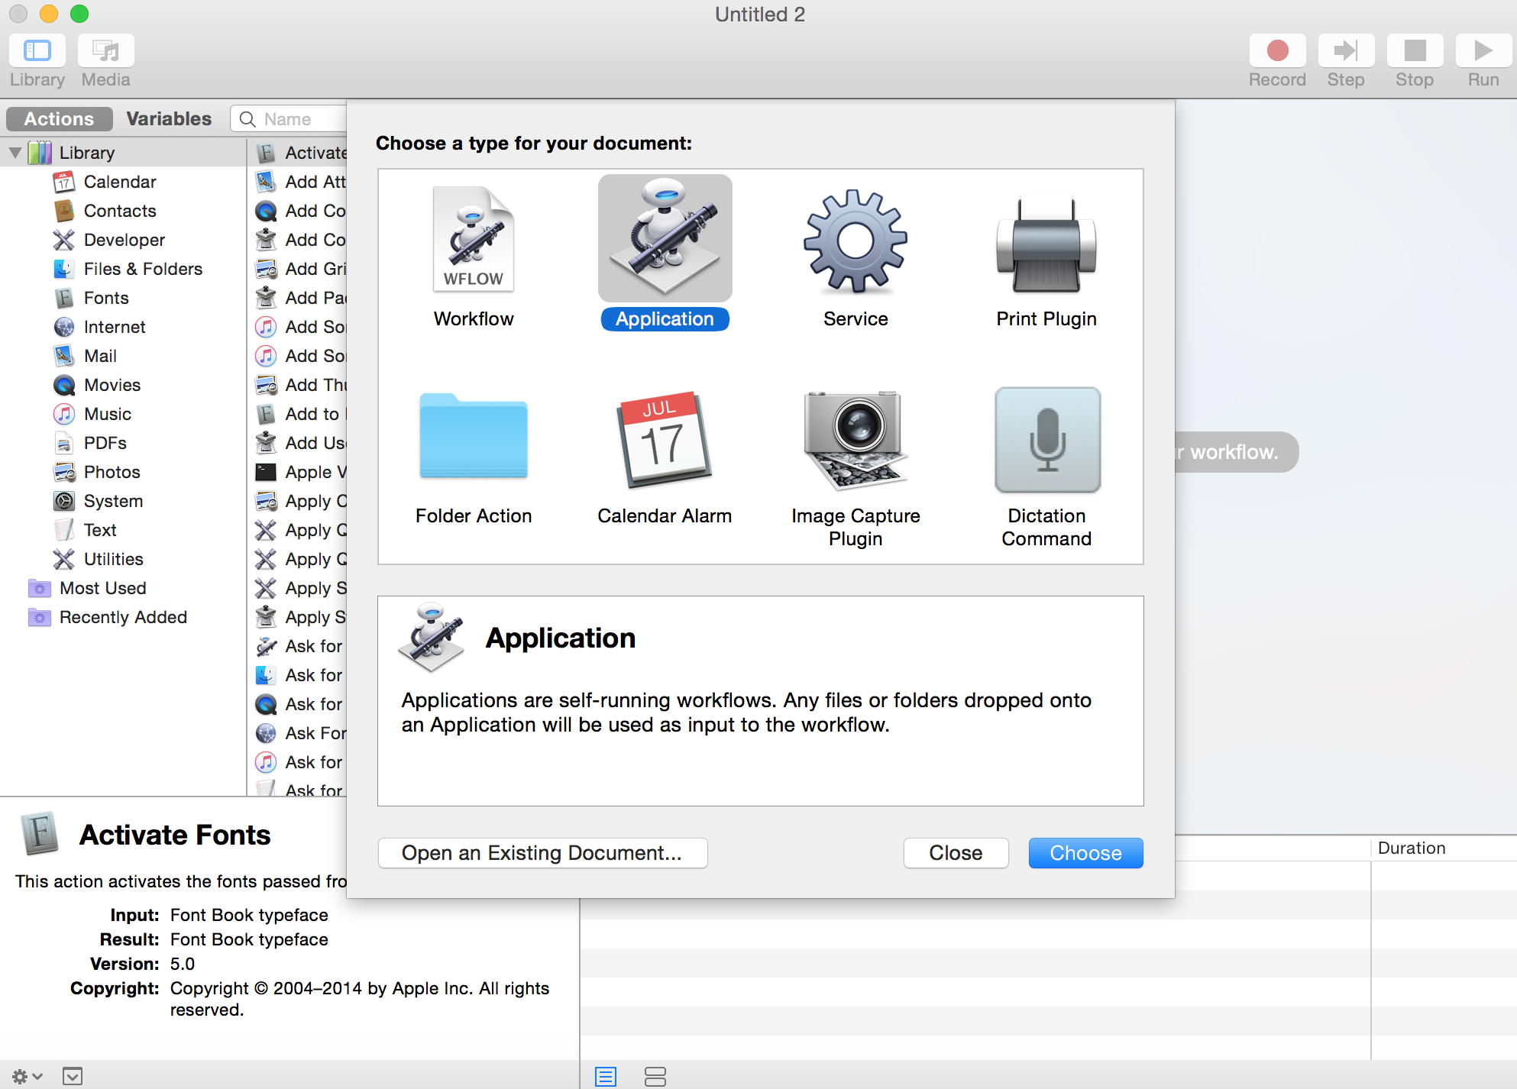This screenshot has width=1517, height=1089.
Task: Select the Application document type icon
Action: point(665,239)
